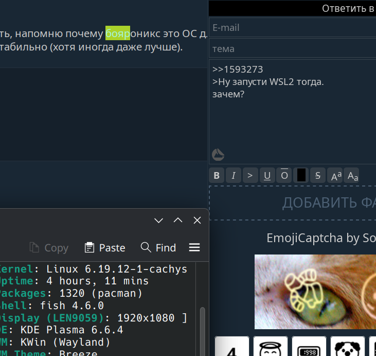
Task: Close the terminal window
Action: pyautogui.click(x=197, y=221)
